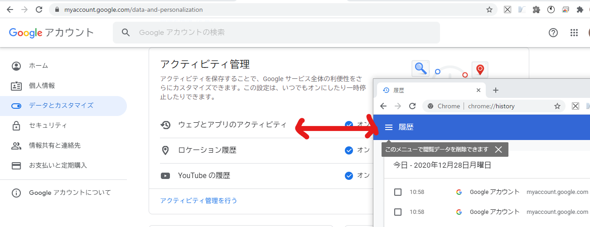
Task: Click the gear extension icon in main toolbar
Action: click(537, 10)
